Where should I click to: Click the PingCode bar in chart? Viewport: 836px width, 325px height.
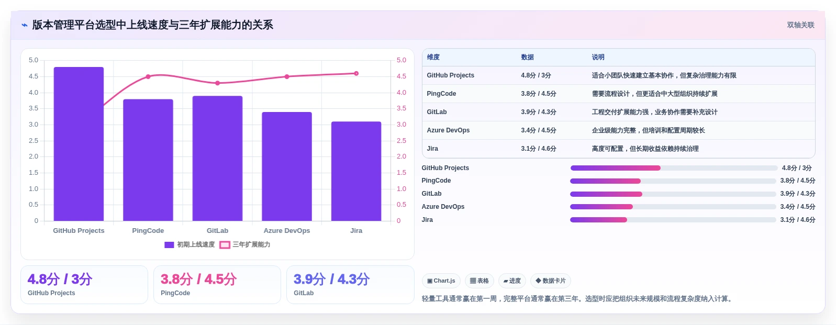148,160
